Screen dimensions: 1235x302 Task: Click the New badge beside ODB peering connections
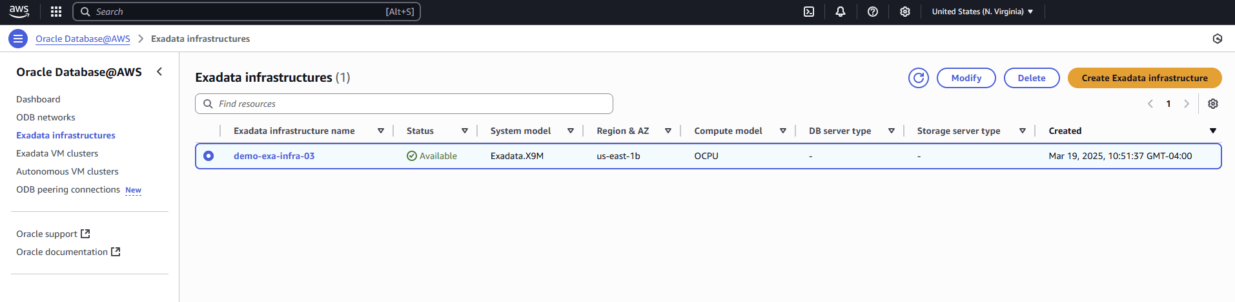(x=133, y=190)
